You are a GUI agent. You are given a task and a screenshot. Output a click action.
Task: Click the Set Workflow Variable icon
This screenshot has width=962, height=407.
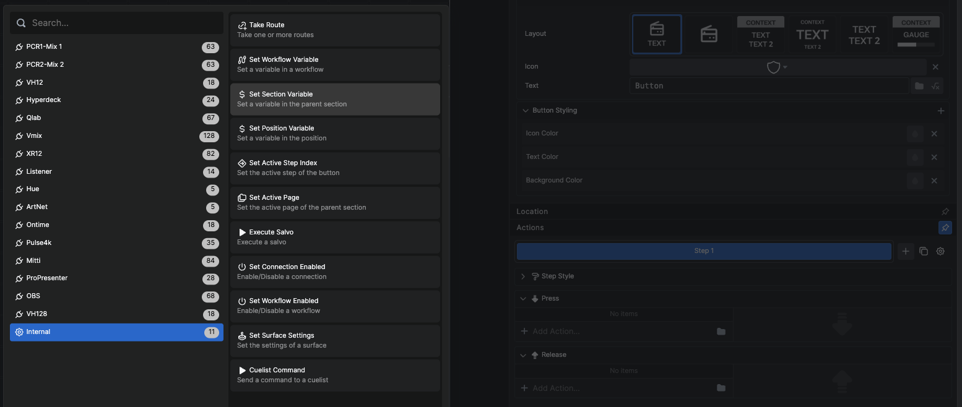click(x=242, y=60)
